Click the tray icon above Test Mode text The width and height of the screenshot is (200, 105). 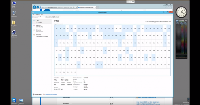(x=188, y=99)
